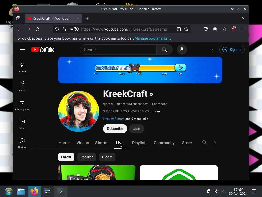Open the Playlists tab
This screenshot has width=262, height=197.
(140, 143)
